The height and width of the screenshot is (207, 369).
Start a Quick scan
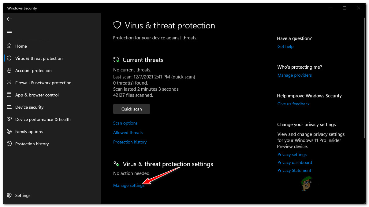coord(132,109)
